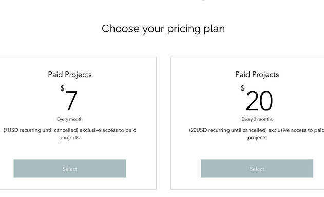The image size is (324, 197).
Task: Click the "Every month" billing label
Action: click(70, 119)
